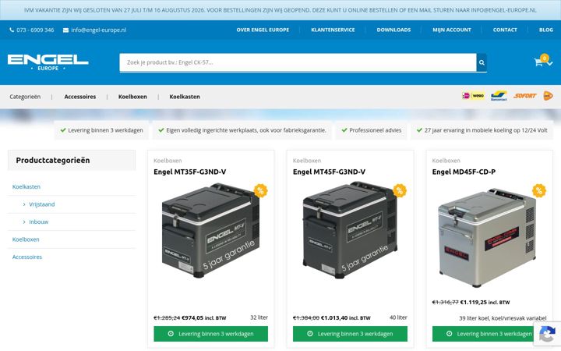
Task: Click the clock icon in the MT35F delivery button
Action: [171, 334]
